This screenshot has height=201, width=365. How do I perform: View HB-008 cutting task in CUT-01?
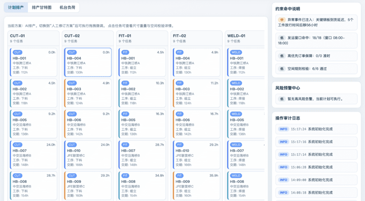pyautogui.click(x=33, y=186)
